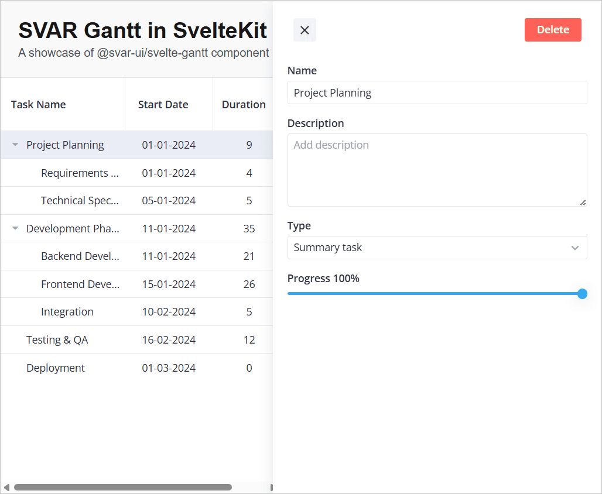
Task: Open the Type dropdown
Action: (x=437, y=248)
